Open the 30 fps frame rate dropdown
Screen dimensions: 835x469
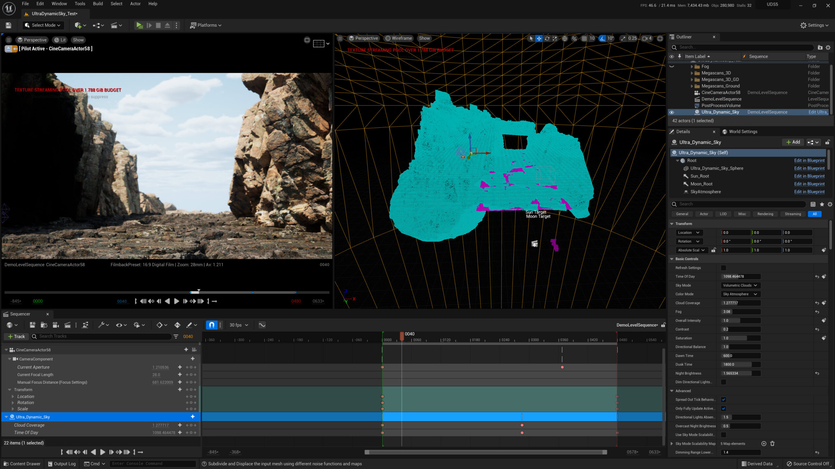(239, 325)
